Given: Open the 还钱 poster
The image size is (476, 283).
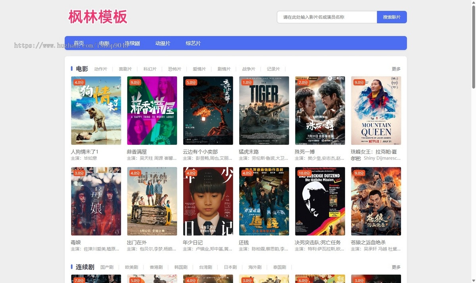Looking at the screenshot, I should 264,201.
